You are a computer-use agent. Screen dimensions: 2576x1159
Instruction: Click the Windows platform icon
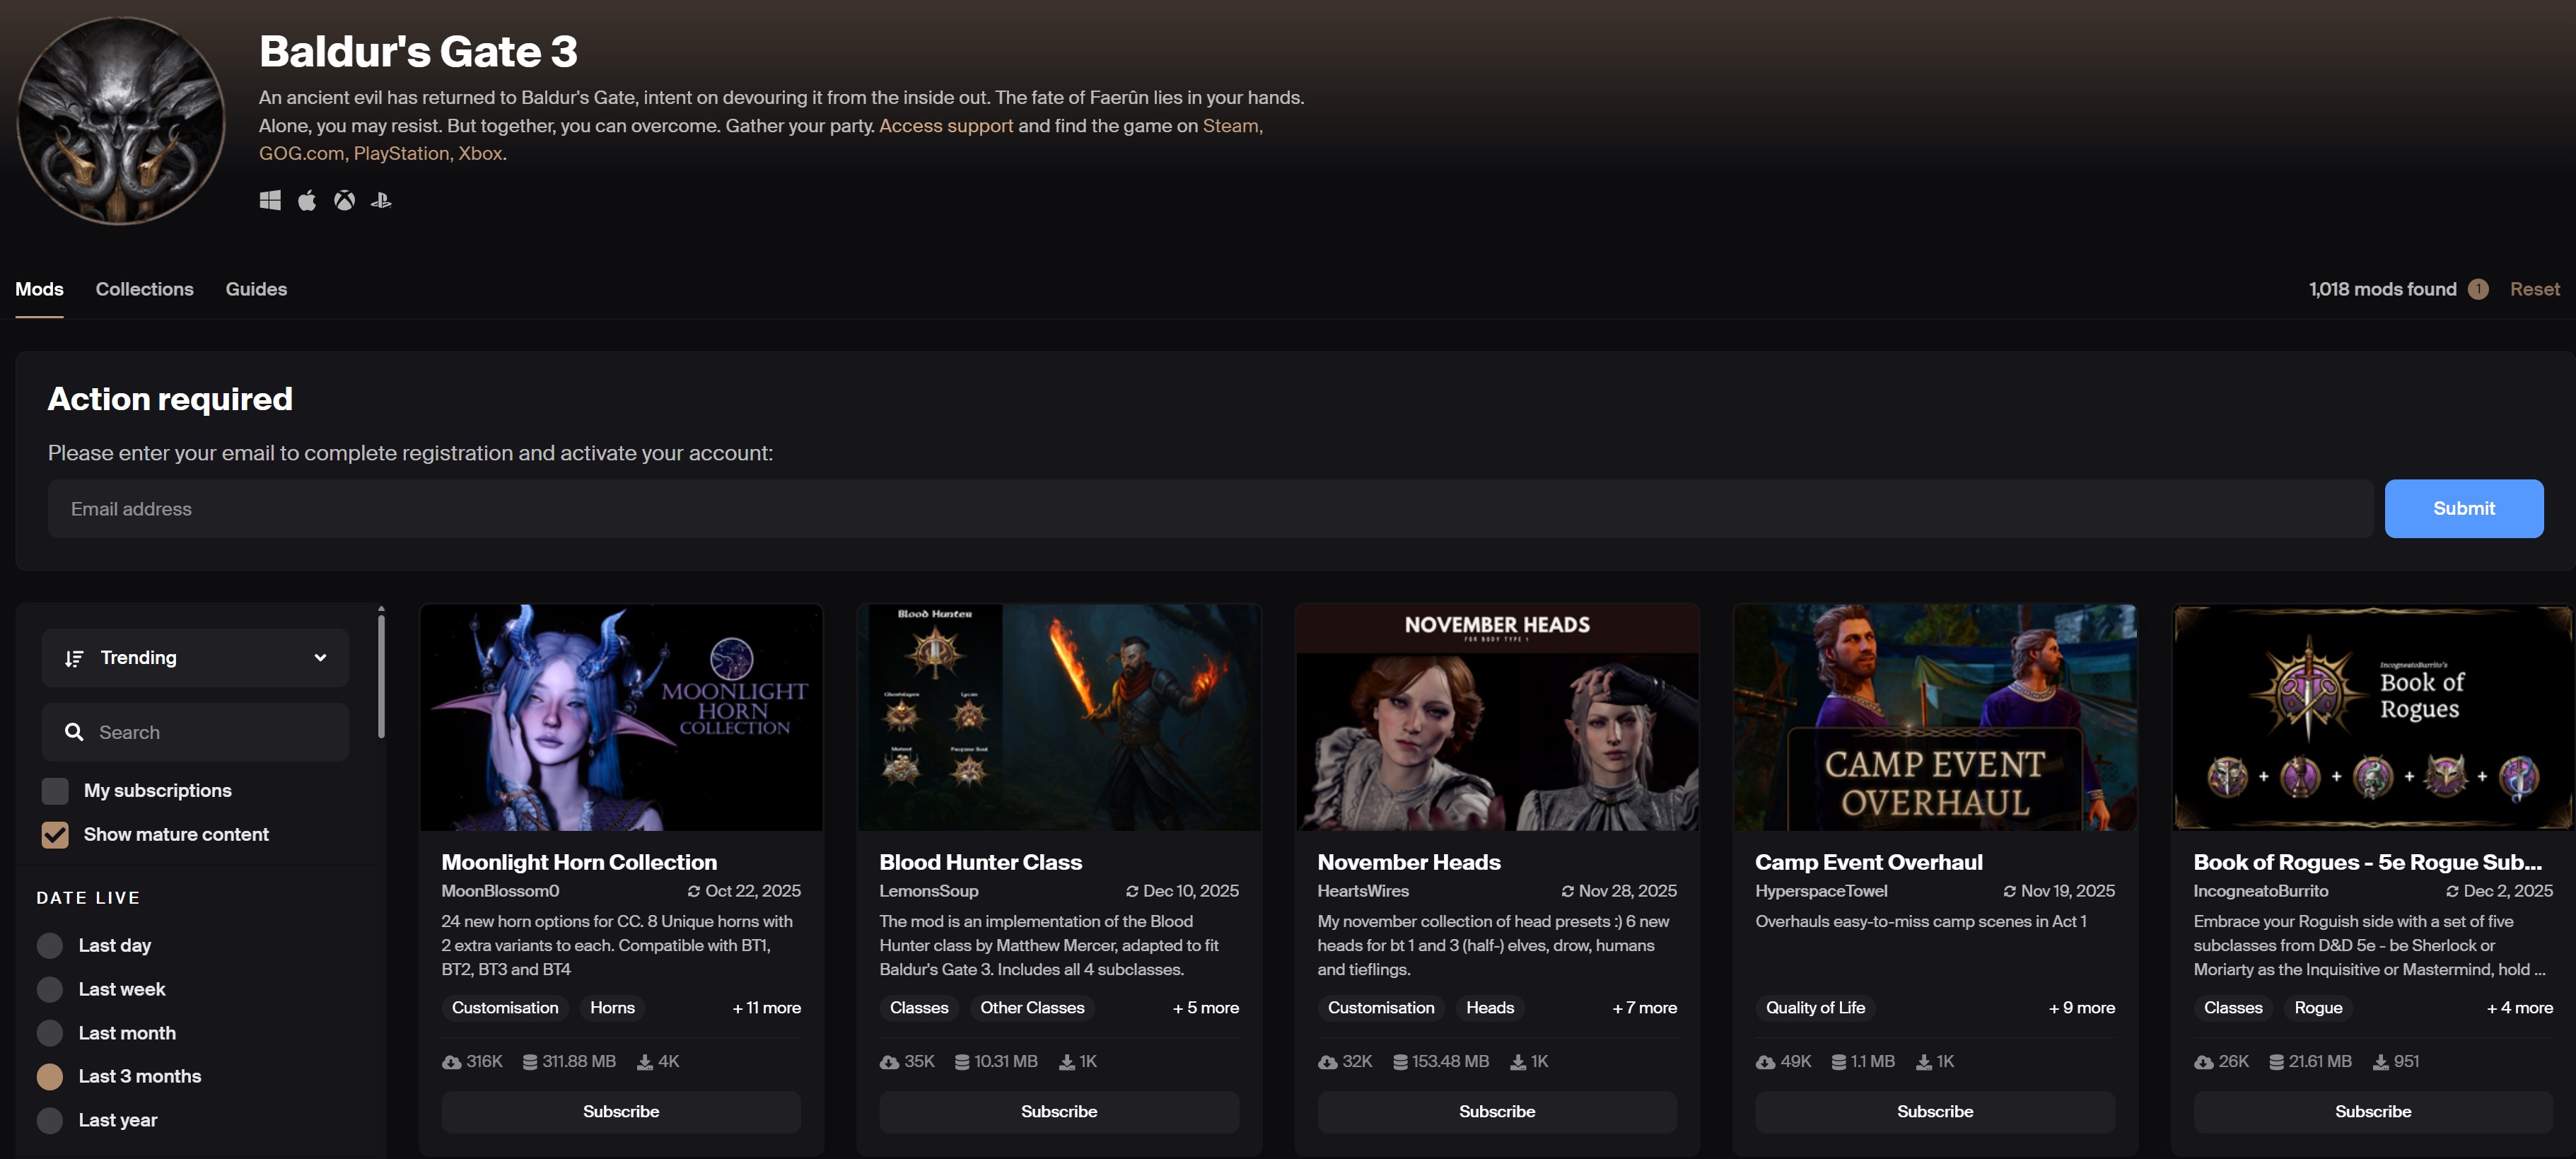pyautogui.click(x=270, y=200)
